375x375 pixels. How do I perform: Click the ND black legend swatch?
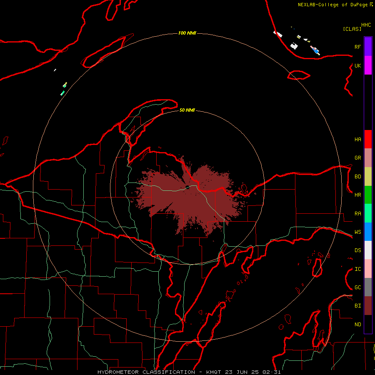click(368, 324)
